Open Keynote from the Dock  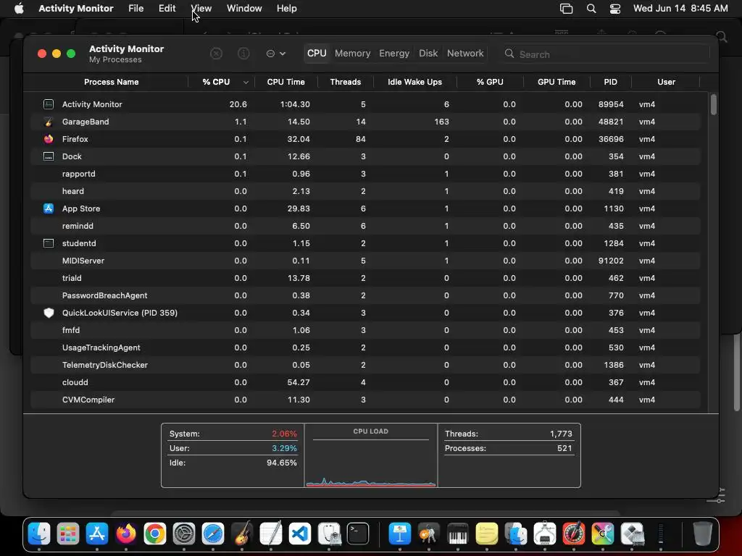point(400,534)
